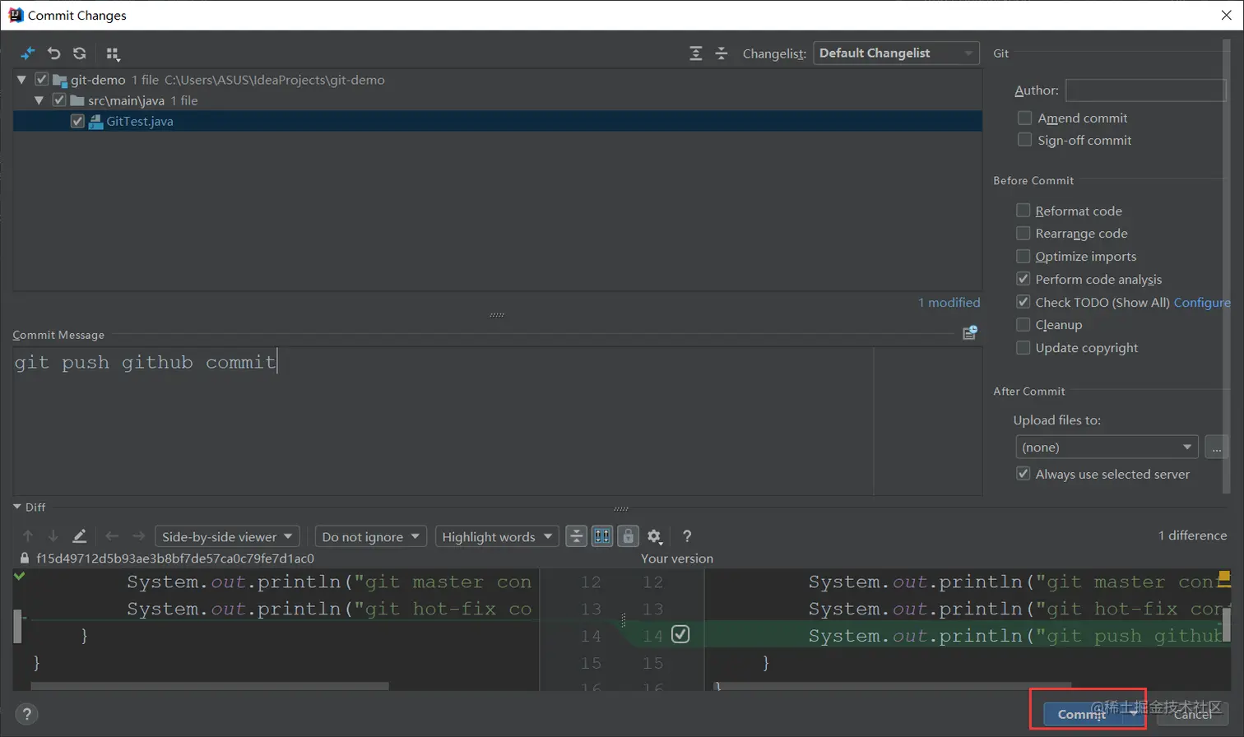Click the Author input field
The width and height of the screenshot is (1244, 737).
1145,90
